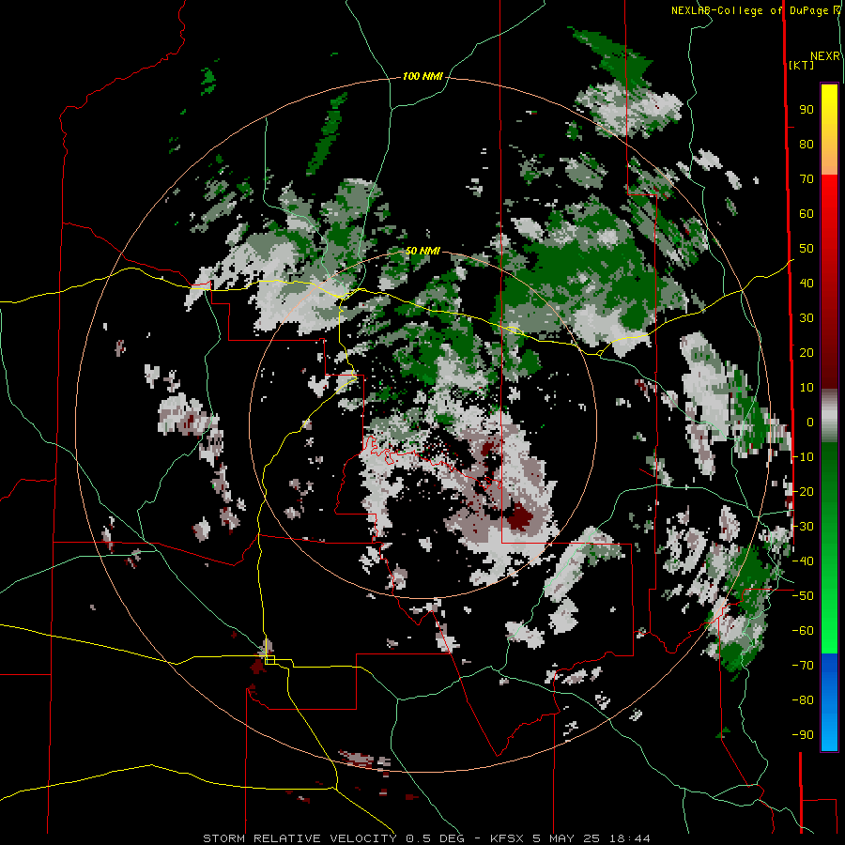Click the '100 NMI' range ring label
This screenshot has height=845, width=845.
point(422,77)
